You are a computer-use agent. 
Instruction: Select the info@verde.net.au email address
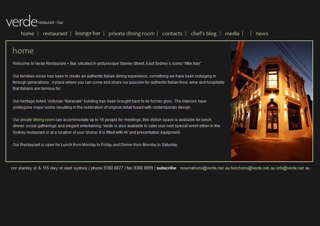[x=293, y=168]
